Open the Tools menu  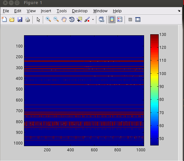click(62, 11)
